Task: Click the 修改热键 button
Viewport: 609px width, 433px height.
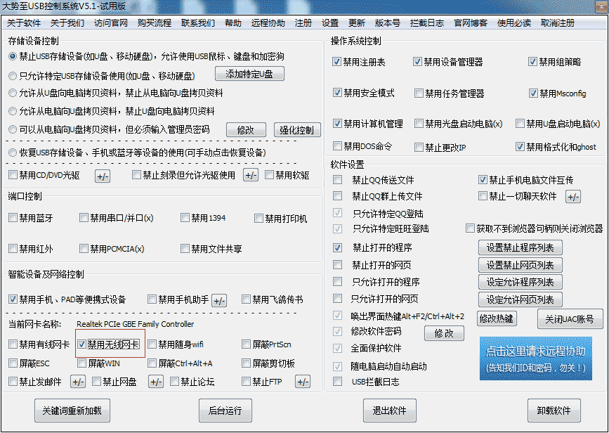Action: pos(497,318)
